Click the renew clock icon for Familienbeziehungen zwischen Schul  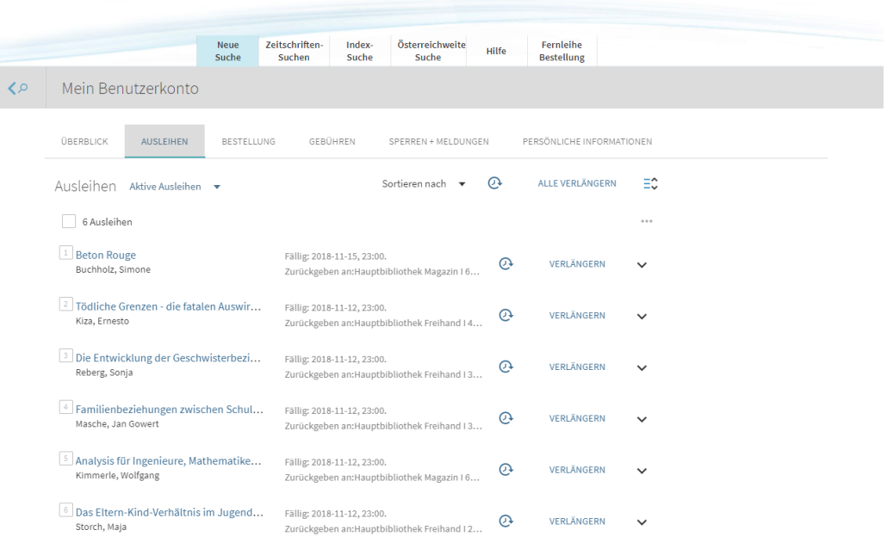click(x=506, y=419)
